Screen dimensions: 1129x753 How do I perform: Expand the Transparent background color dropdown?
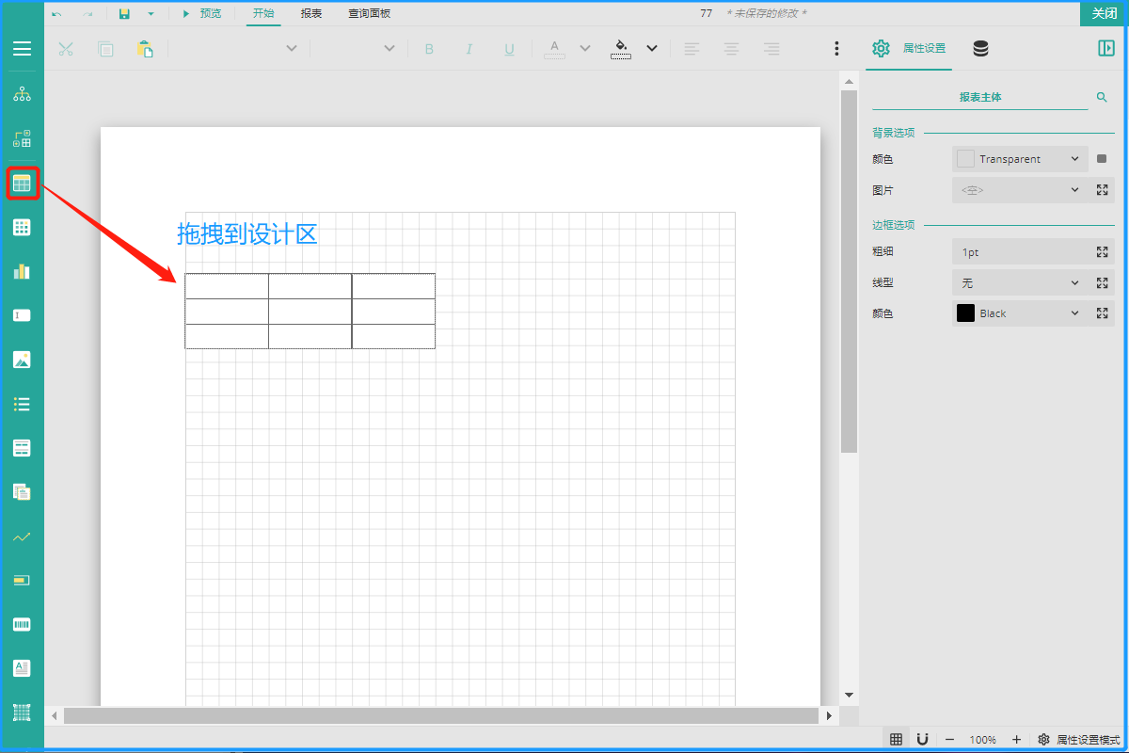click(x=1074, y=159)
